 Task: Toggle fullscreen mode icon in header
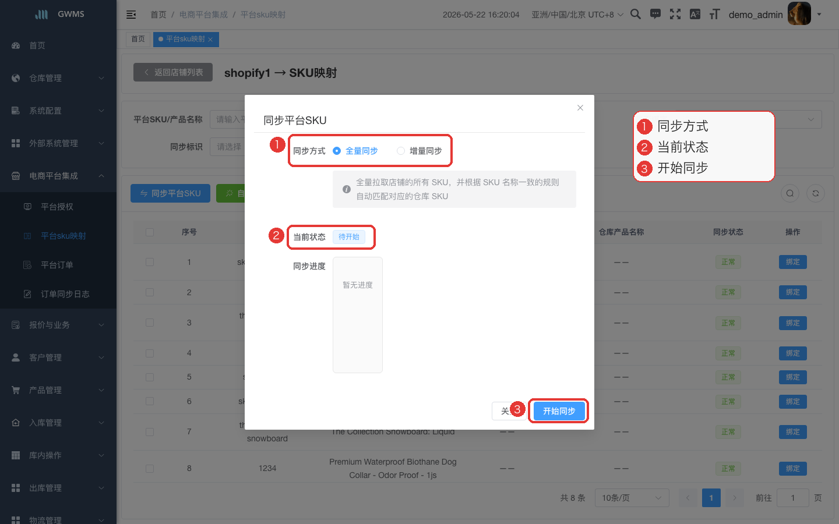click(x=675, y=14)
